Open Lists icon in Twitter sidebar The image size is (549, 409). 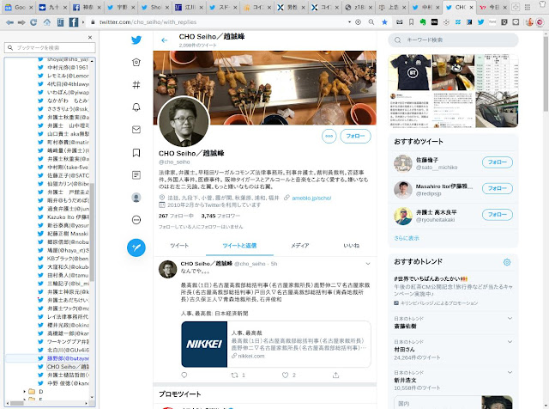[x=136, y=175]
